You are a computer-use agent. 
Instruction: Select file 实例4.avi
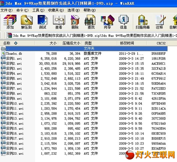click(x=14, y=74)
